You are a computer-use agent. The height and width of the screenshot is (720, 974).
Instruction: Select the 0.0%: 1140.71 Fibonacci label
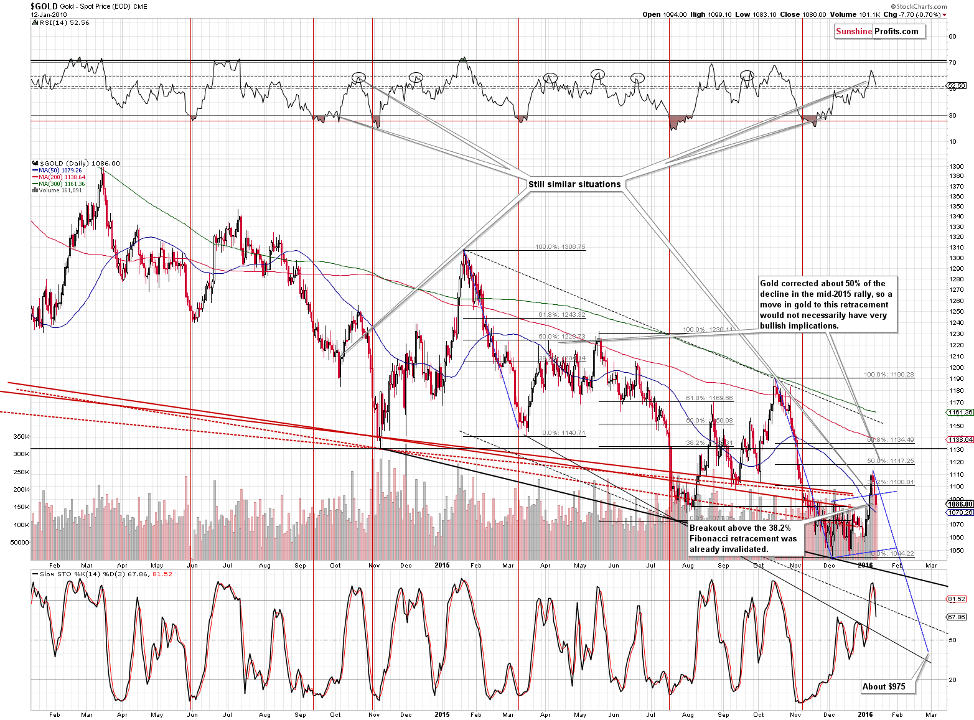pos(564,433)
